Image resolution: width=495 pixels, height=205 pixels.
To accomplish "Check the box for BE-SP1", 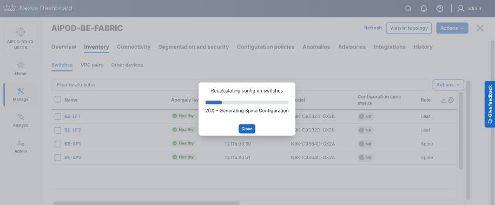I will (58, 144).
